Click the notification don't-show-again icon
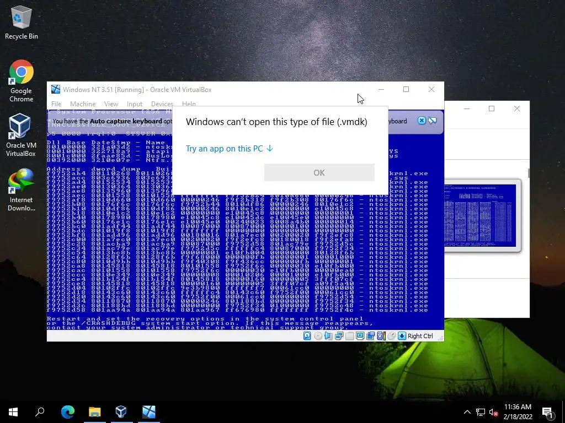565x423 pixels. 433,121
